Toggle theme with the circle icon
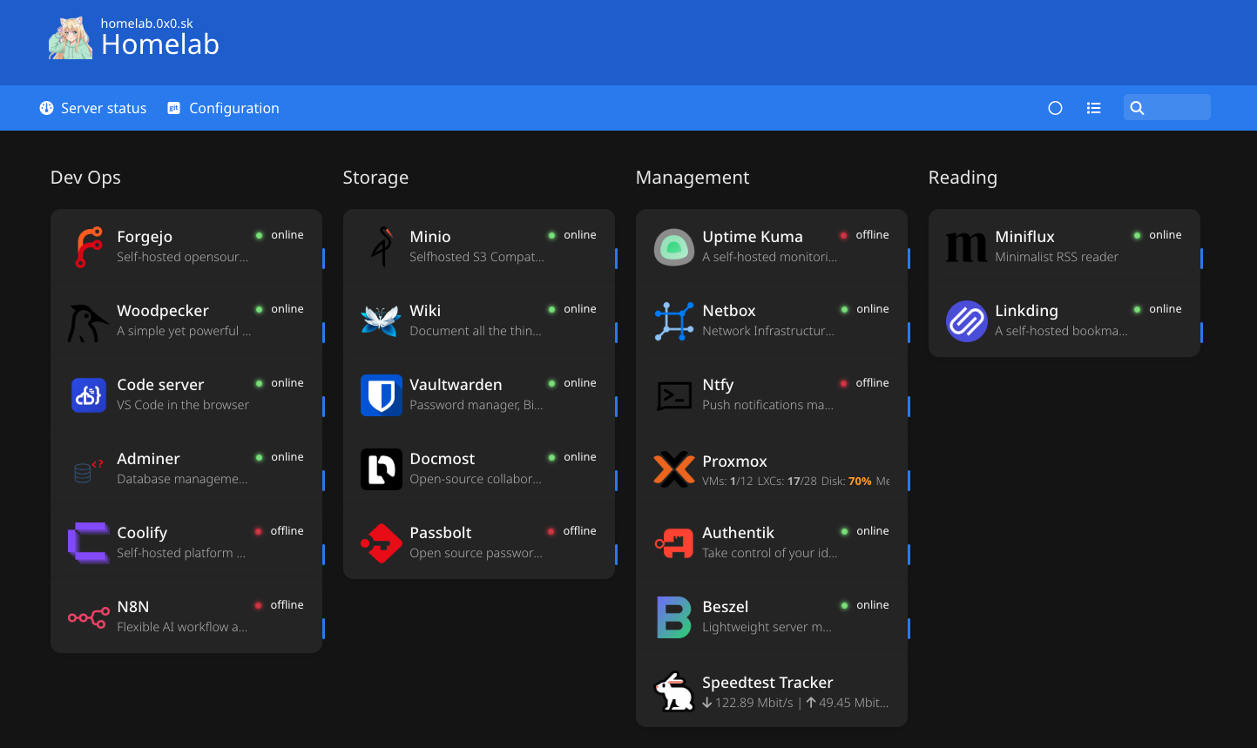 click(1055, 108)
